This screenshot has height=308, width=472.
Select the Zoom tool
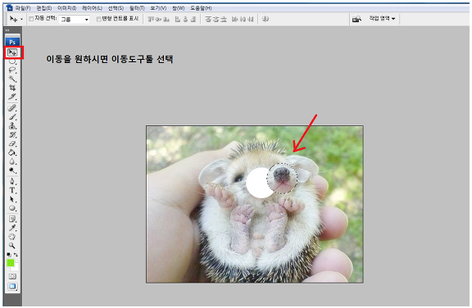tap(12, 246)
